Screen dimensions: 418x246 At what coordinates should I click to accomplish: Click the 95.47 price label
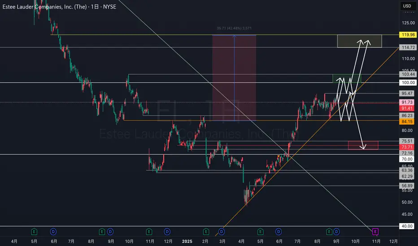(407, 93)
